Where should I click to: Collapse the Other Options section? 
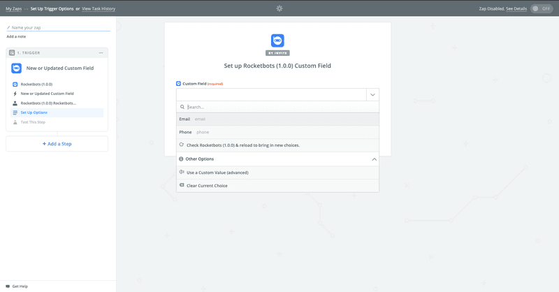(277, 159)
